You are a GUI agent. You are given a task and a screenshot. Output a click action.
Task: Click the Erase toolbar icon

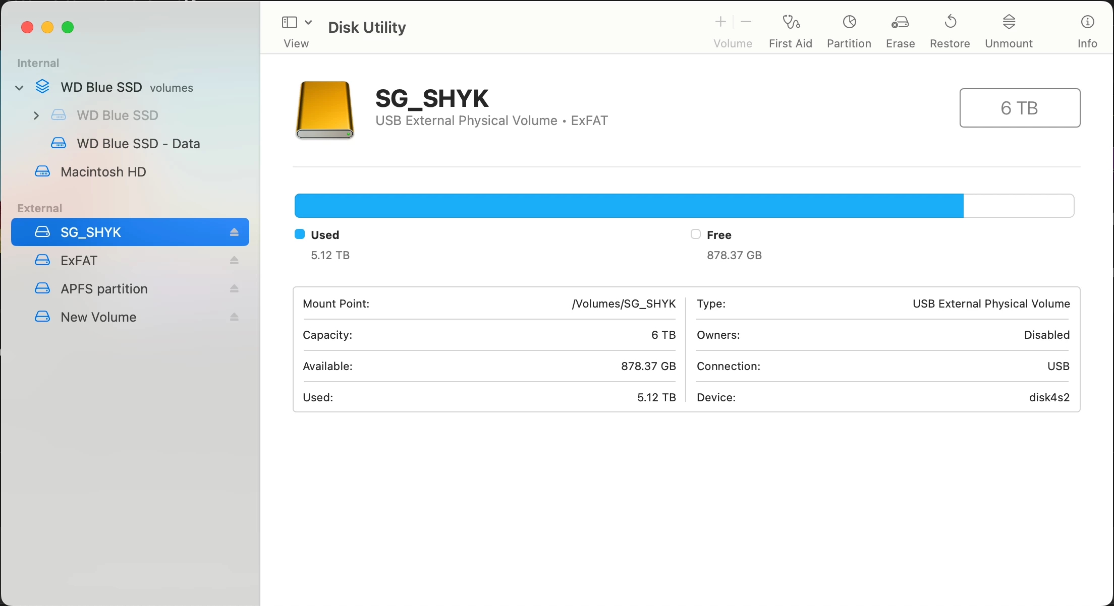tap(900, 23)
